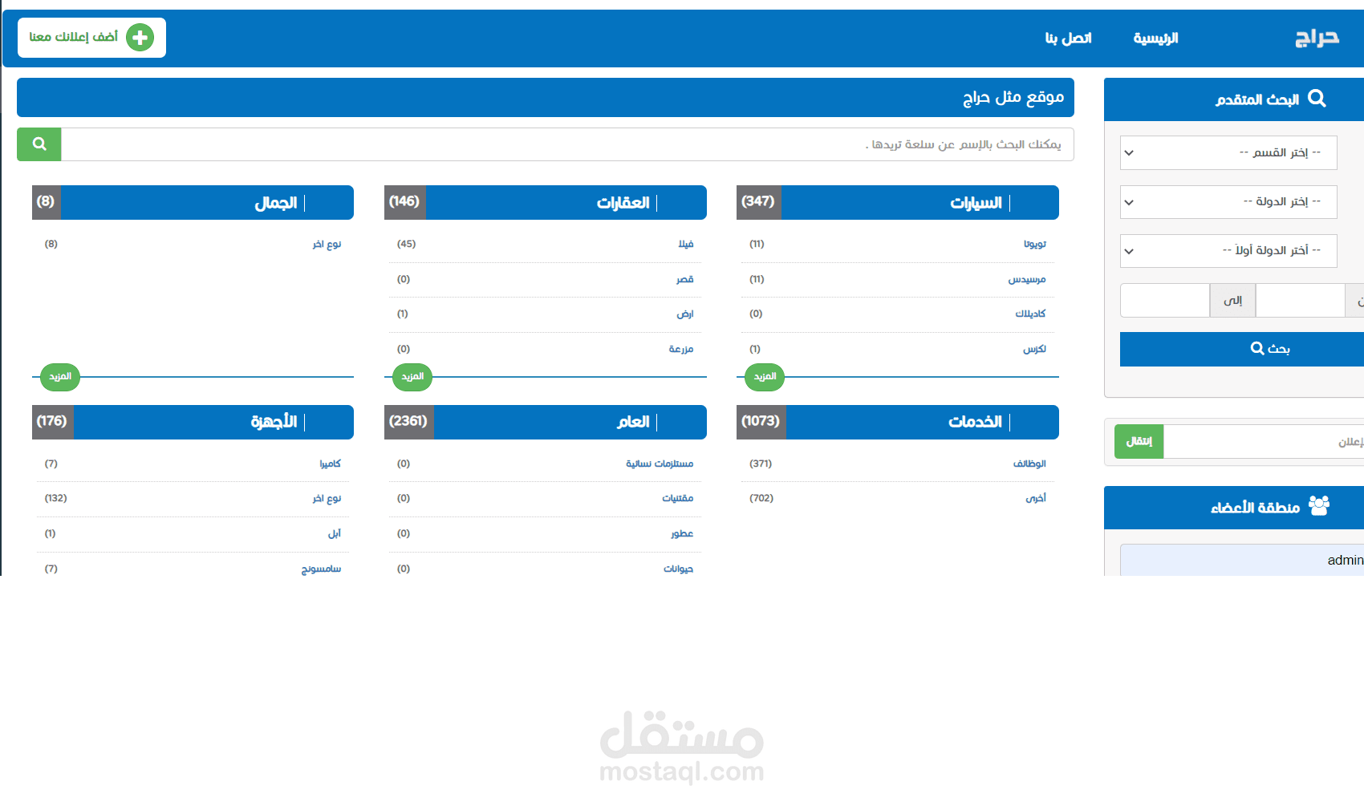Click the members area group icon
The width and height of the screenshot is (1364, 802).
coord(1319,505)
